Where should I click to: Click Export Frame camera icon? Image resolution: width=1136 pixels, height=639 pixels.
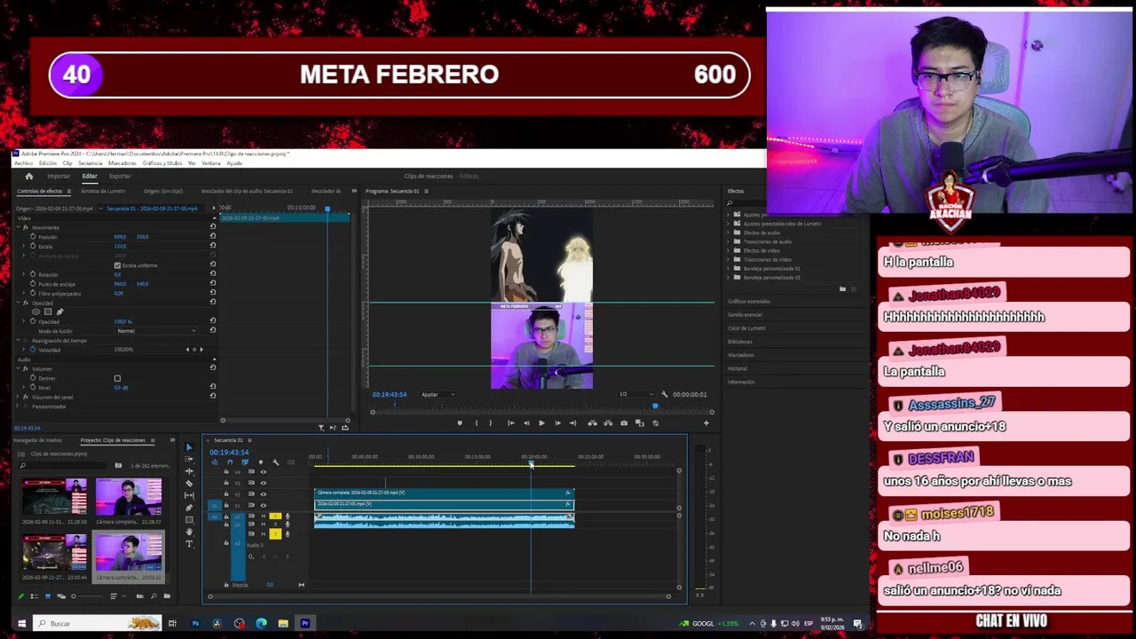624,423
